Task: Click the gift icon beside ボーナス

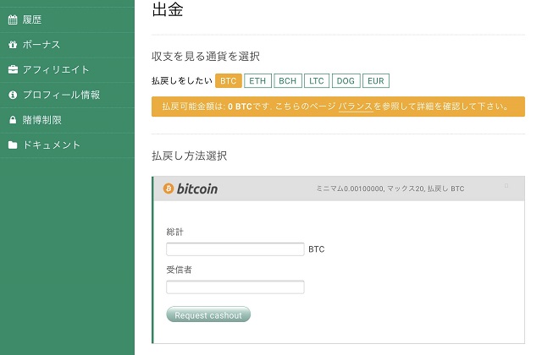Action: pos(13,45)
